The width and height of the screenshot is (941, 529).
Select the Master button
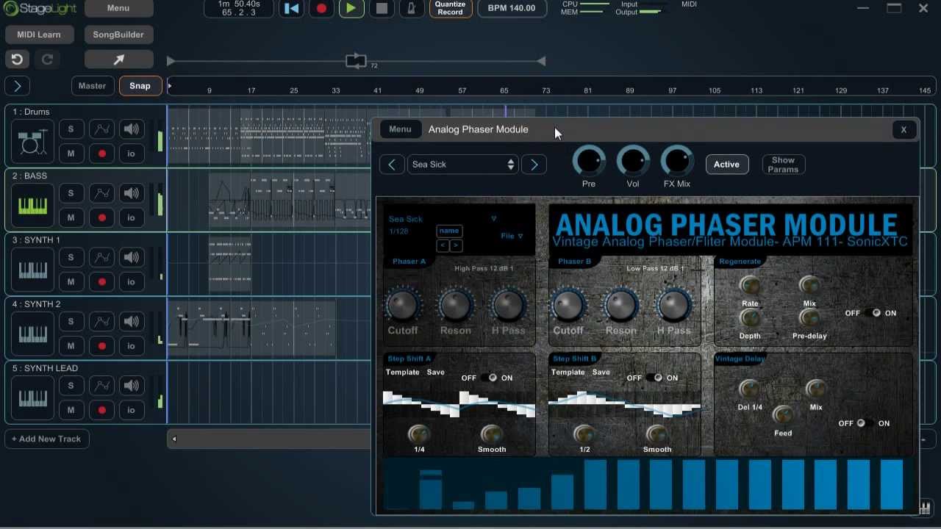click(92, 86)
